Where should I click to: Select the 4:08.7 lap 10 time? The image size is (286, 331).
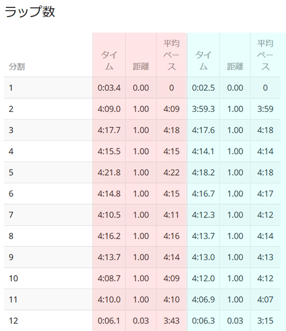tap(109, 278)
